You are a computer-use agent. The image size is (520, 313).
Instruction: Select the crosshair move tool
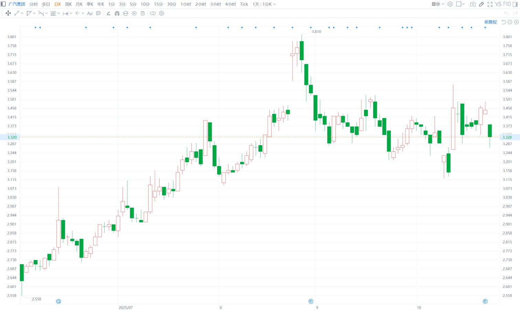8,13
